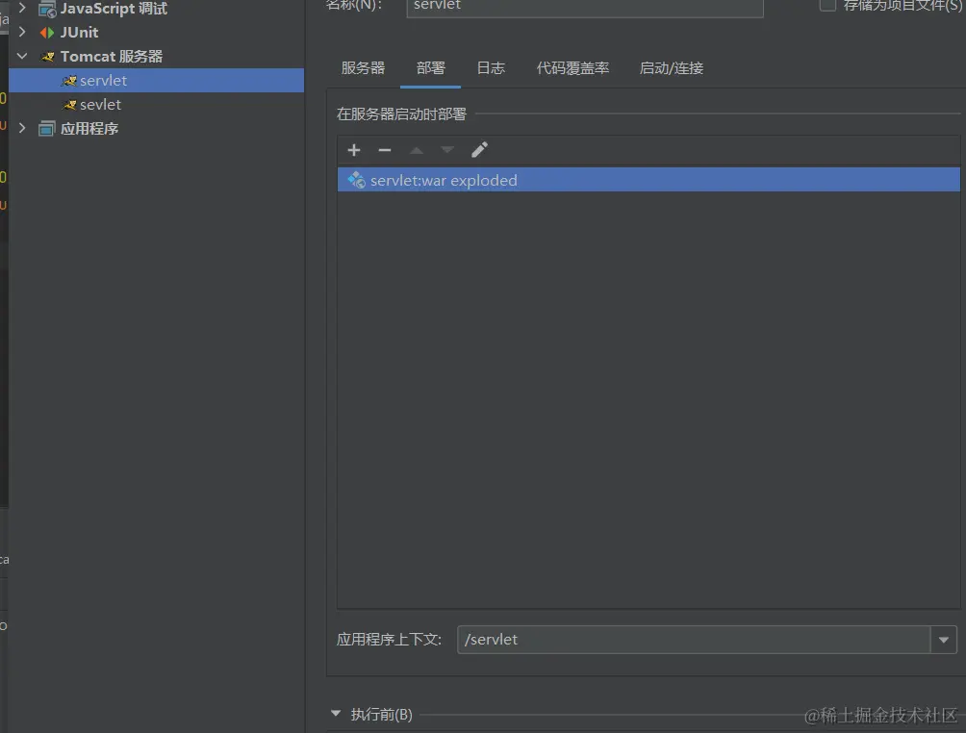Open the 日志 tab
The width and height of the screenshot is (966, 733).
(x=491, y=67)
